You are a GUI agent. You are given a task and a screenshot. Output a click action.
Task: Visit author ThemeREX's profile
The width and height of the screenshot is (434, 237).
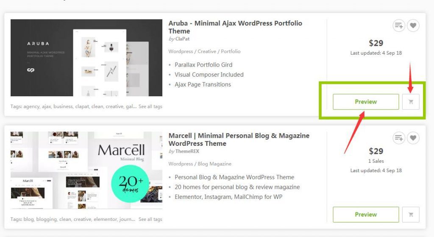tap(187, 151)
